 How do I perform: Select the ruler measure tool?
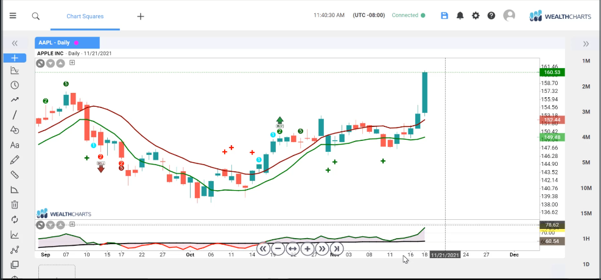[15, 175]
